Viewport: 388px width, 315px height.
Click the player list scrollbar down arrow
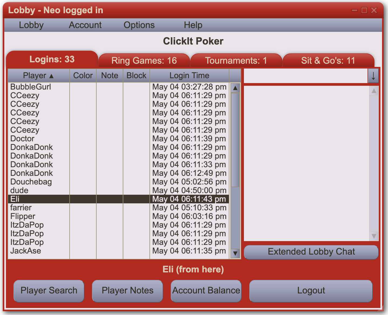234,254
